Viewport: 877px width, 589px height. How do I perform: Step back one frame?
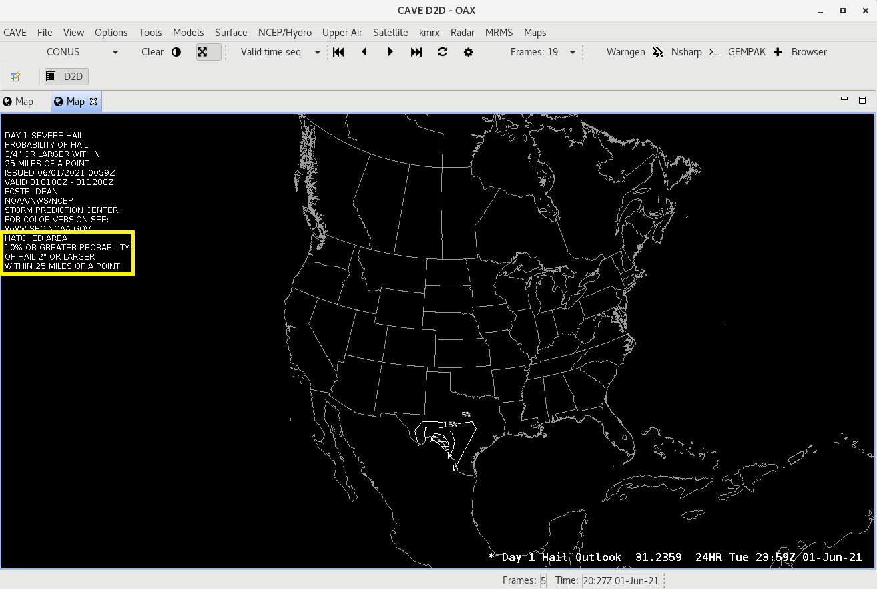click(x=364, y=52)
